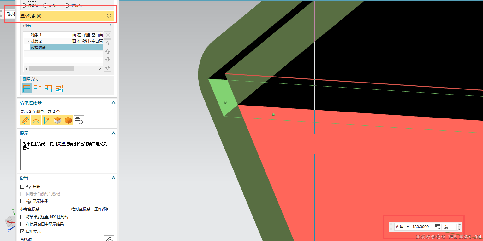This screenshot has width=483, height=241.
Task: Select the 对象 2 list row
Action: pos(63,41)
